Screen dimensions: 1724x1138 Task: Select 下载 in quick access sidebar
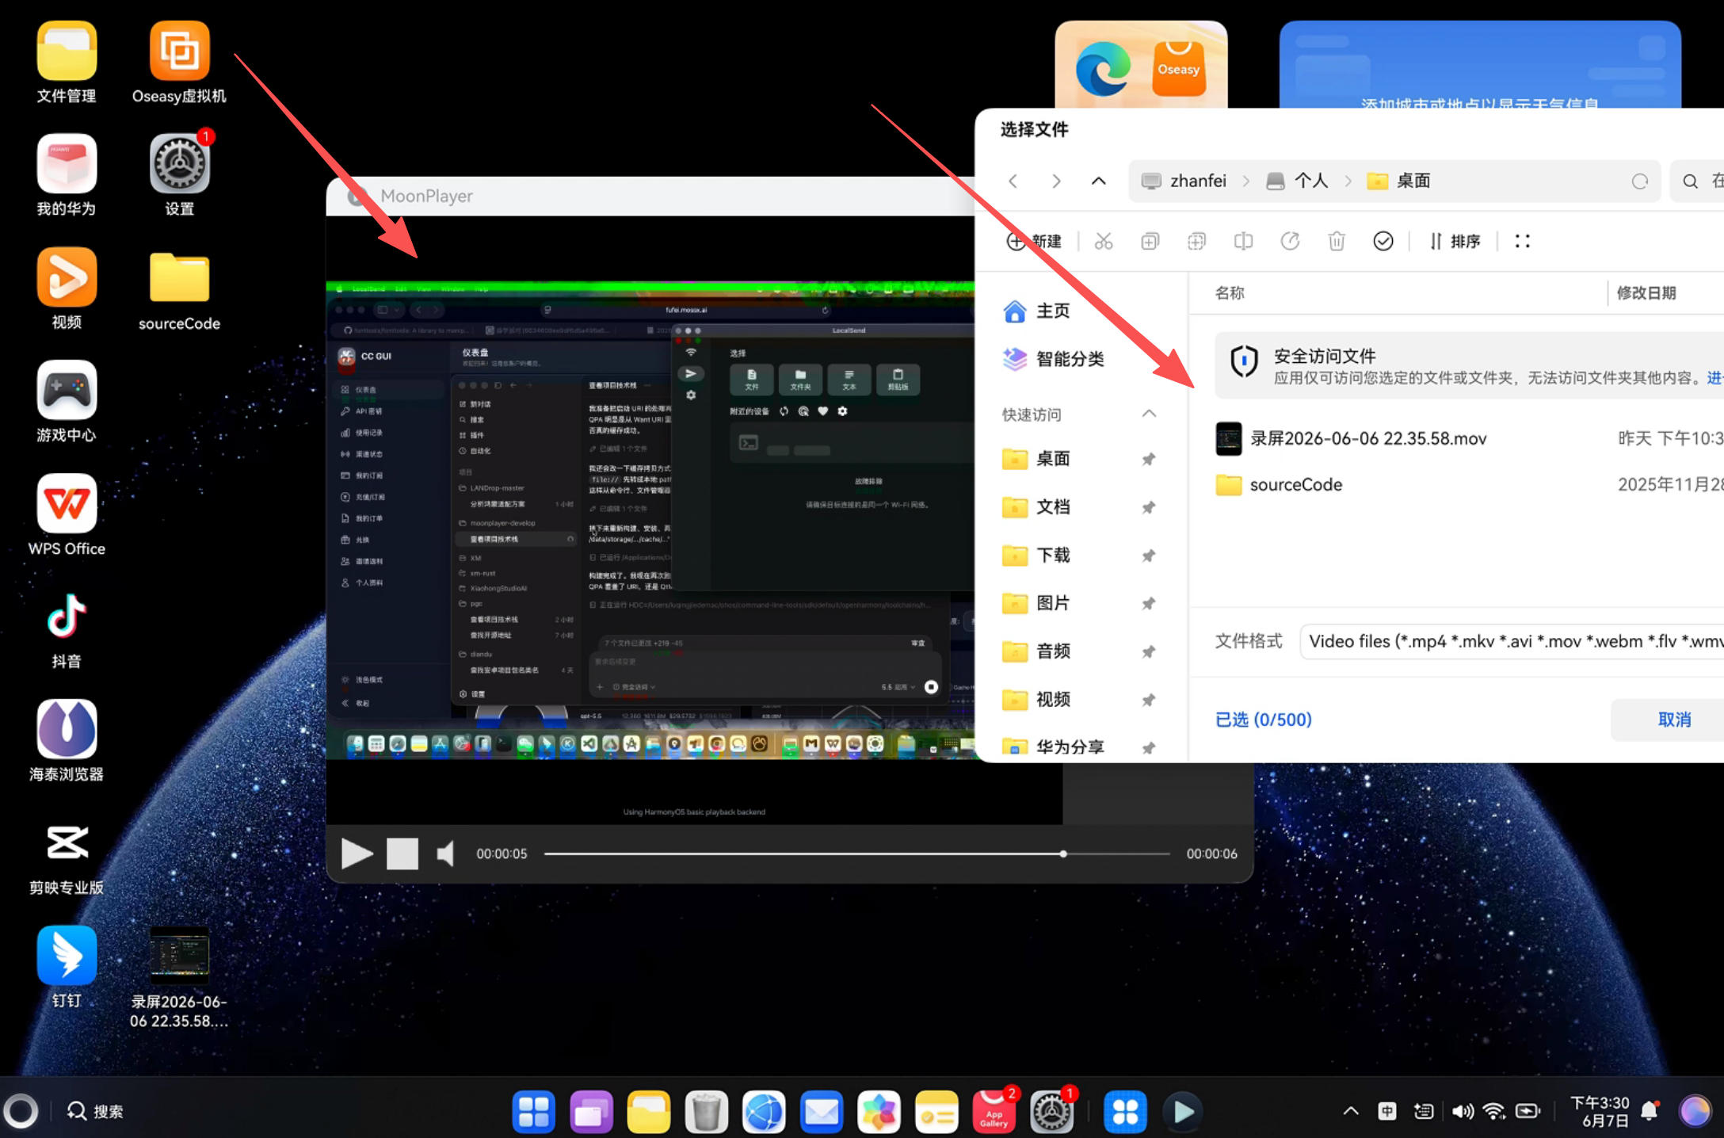1036,556
